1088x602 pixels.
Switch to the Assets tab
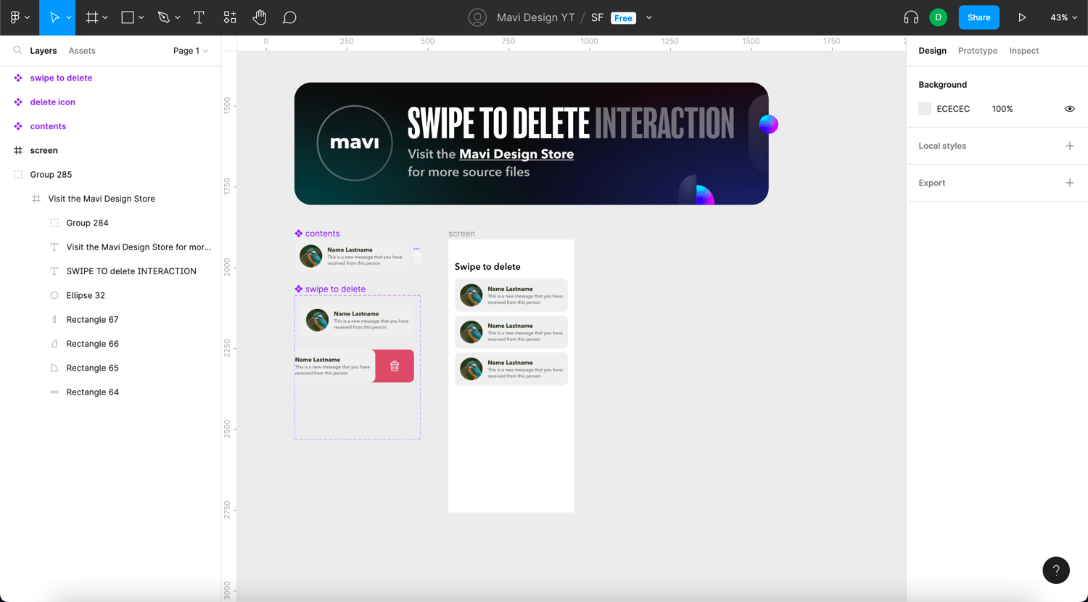coord(82,51)
